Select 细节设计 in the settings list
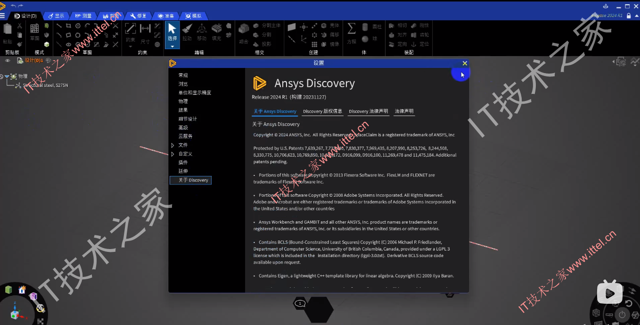 coord(188,119)
